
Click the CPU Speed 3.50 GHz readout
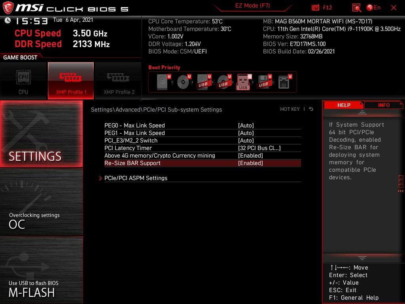tap(61, 33)
